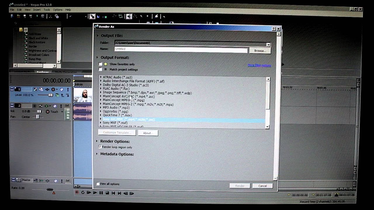The image size is (374, 210).
Task: Toggle the Solo icon on audio track 2
Action: click(61, 106)
